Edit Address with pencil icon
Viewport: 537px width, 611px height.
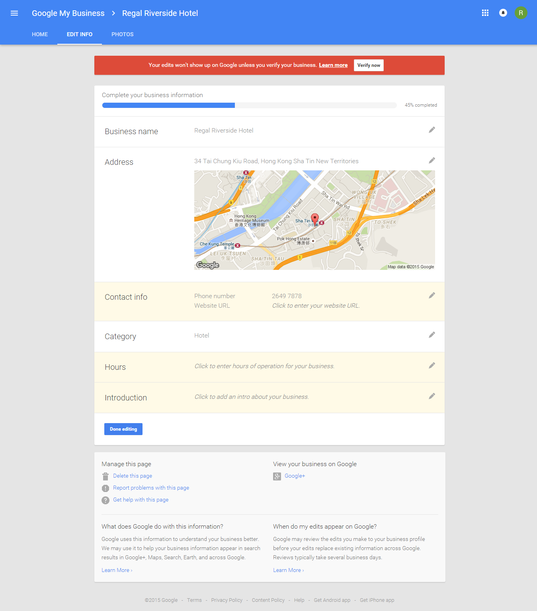click(432, 160)
